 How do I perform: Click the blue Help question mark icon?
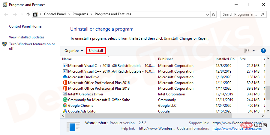[x=263, y=51]
